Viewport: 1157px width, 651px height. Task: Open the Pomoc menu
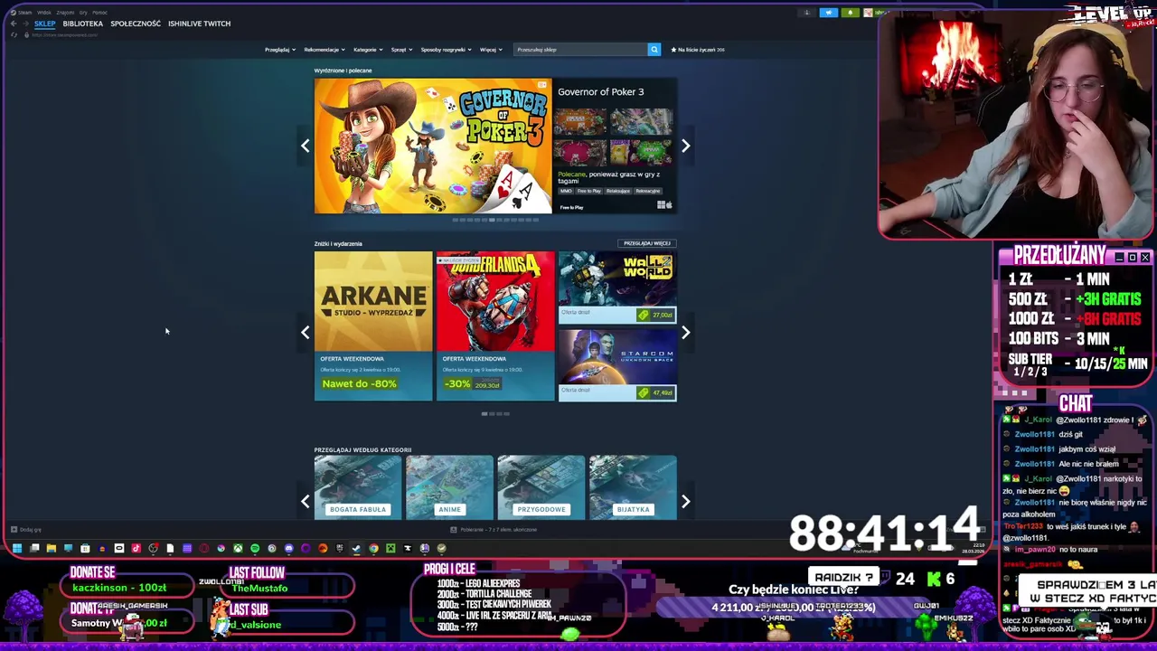click(x=99, y=13)
